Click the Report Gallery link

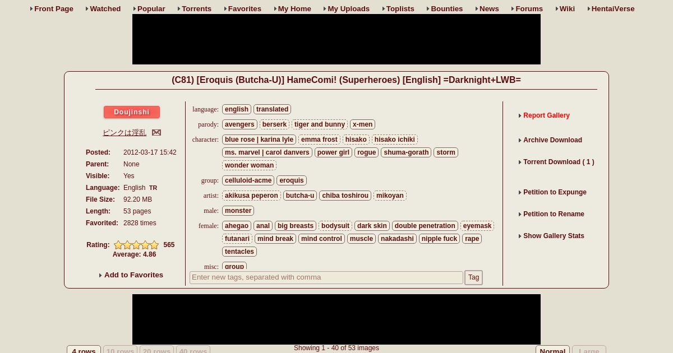pyautogui.click(x=546, y=115)
